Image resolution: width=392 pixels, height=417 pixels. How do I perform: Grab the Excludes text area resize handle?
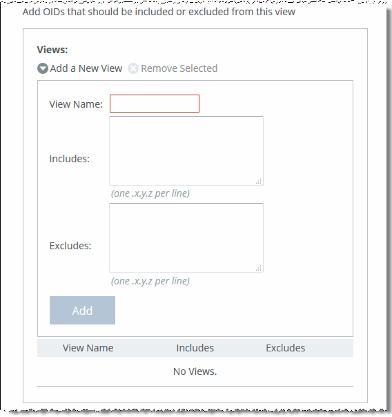259,268
